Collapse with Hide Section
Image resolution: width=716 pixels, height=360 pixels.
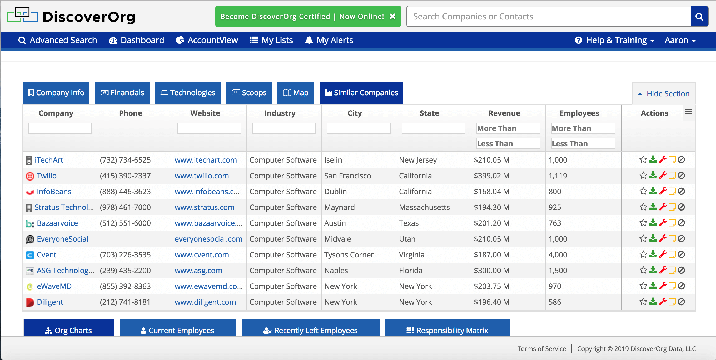click(664, 94)
